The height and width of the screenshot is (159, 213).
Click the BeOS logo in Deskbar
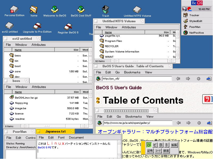(197, 3)
